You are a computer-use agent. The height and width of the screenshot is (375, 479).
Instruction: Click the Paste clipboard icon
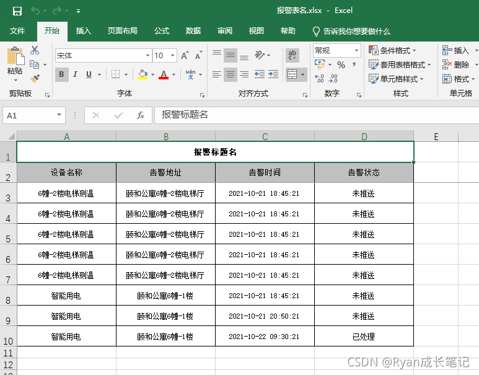15,56
